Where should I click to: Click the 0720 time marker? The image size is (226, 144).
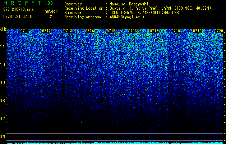(x=219, y=31)
